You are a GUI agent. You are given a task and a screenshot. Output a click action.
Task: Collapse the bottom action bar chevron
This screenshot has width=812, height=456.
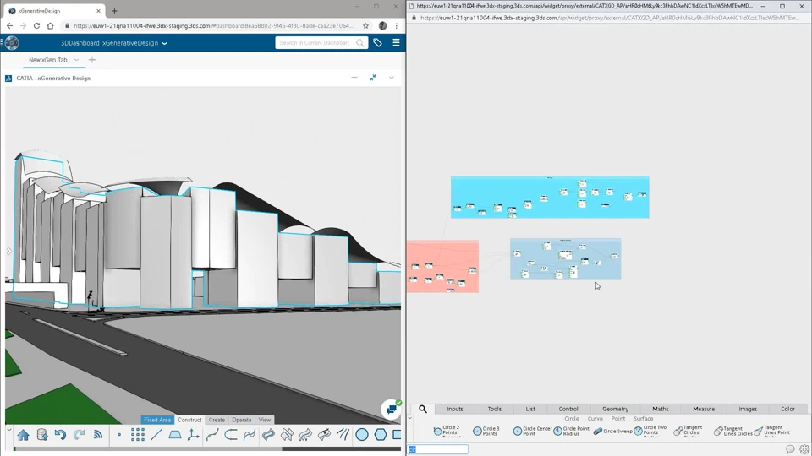(x=8, y=429)
